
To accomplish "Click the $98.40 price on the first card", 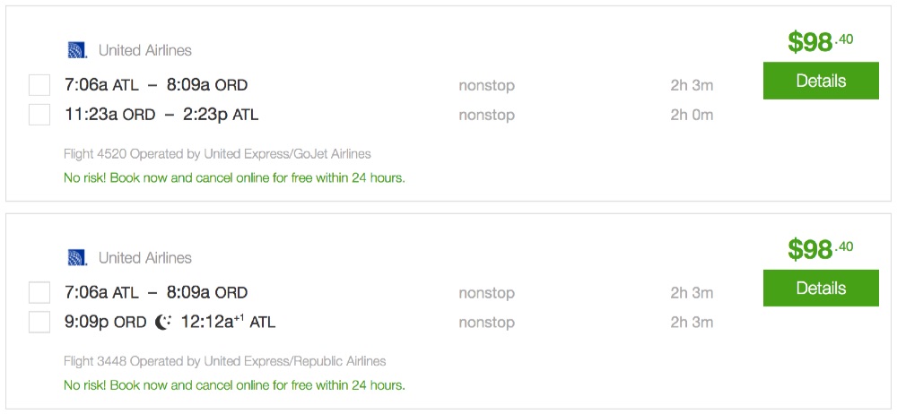I will (820, 41).
